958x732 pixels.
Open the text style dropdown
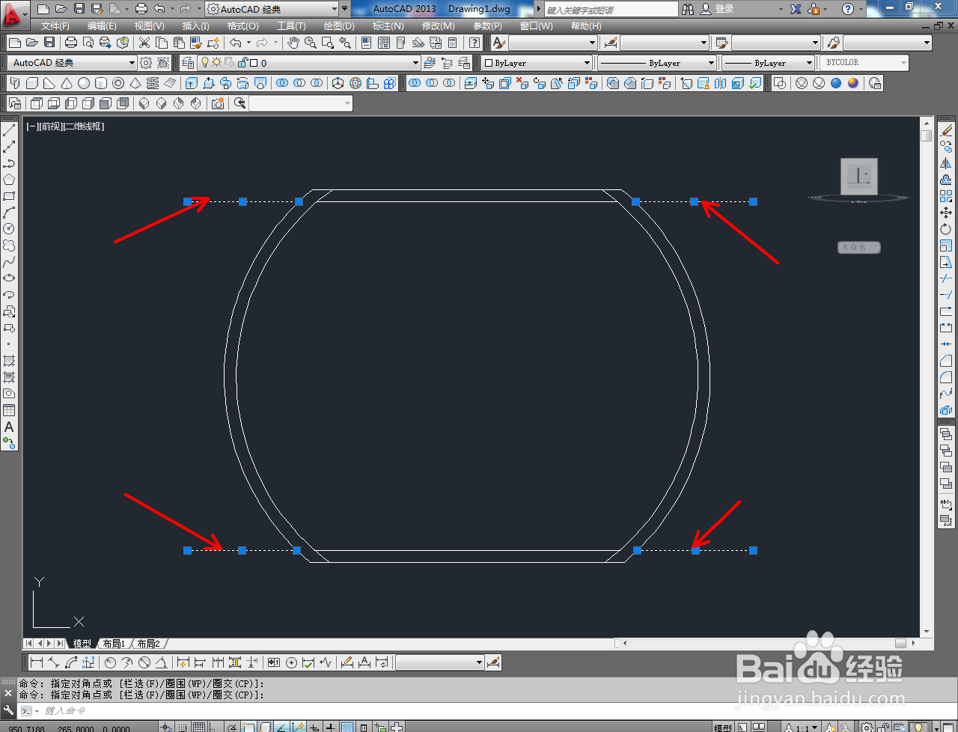tap(553, 43)
